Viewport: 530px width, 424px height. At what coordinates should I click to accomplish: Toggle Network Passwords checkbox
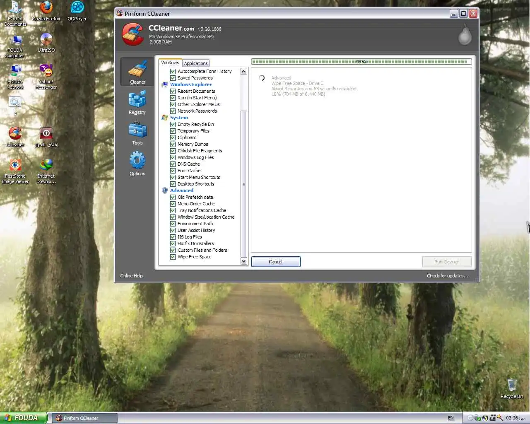click(x=173, y=111)
